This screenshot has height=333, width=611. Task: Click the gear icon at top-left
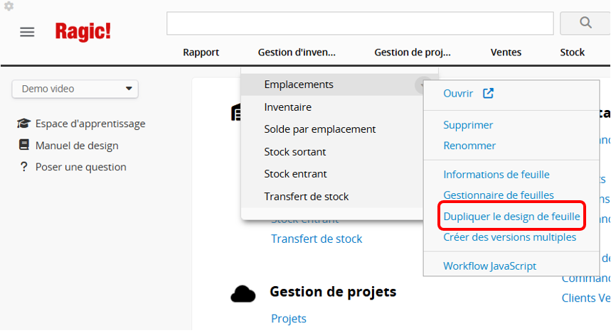click(x=9, y=6)
